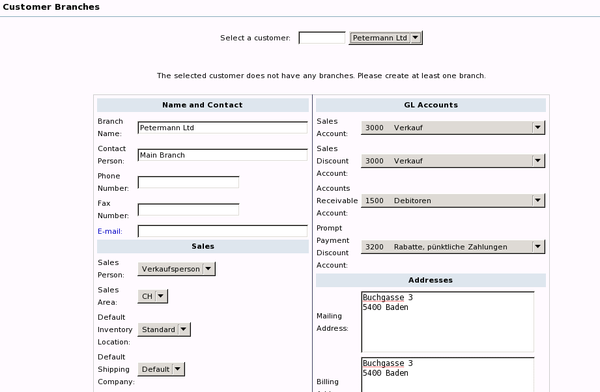Open the Sales Area CH dropdown
This screenshot has height=392, width=600.
click(x=152, y=296)
